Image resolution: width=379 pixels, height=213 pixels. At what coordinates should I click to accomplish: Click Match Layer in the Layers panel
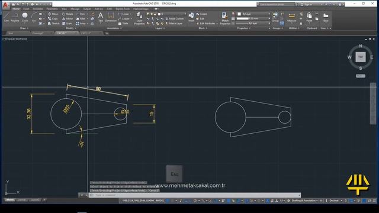pos(174,24)
